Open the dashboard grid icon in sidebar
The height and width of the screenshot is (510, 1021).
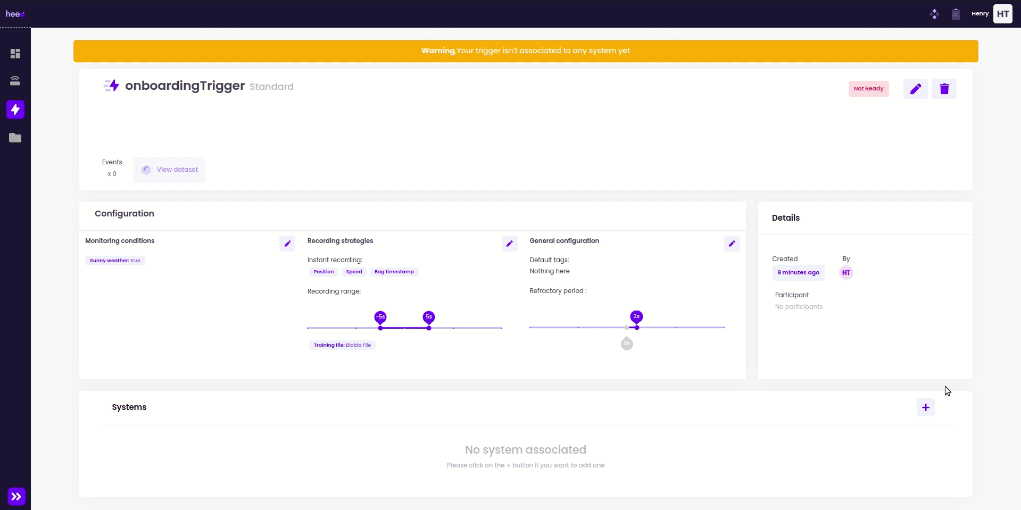click(15, 54)
